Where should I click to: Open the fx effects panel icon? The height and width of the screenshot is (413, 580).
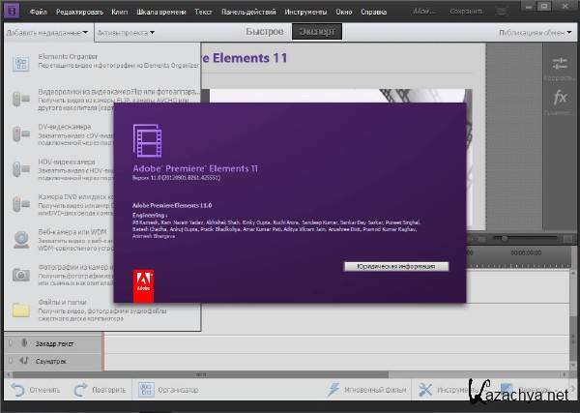pos(560,99)
